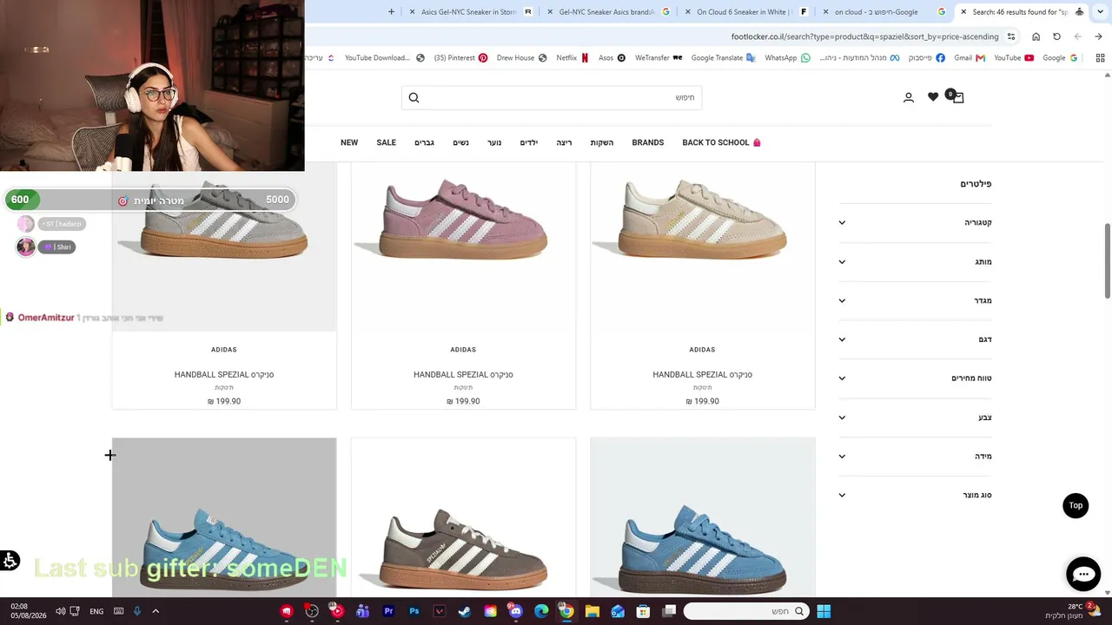Expand the דגם model filter

[x=915, y=339]
